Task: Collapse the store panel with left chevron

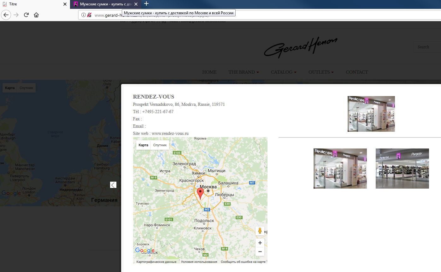Action: (x=113, y=185)
